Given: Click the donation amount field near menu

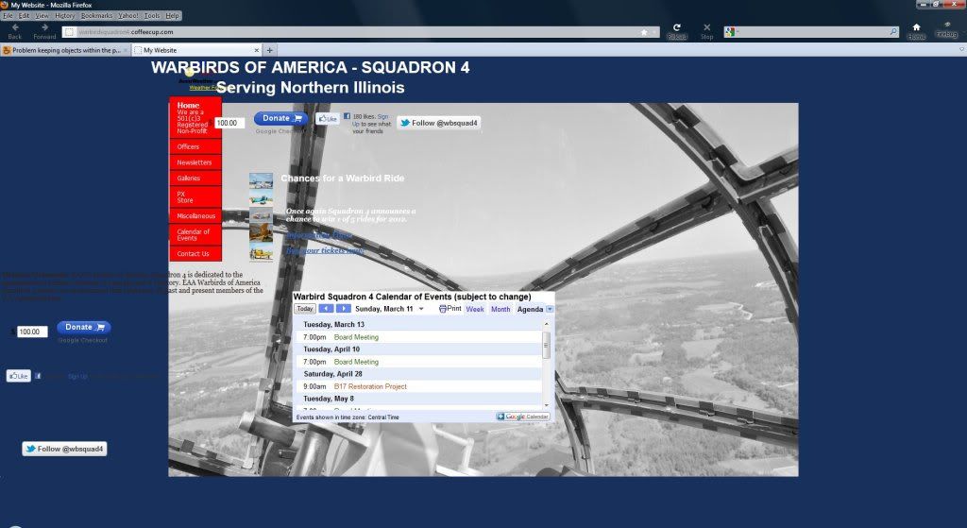Looking at the screenshot, I should (x=229, y=123).
